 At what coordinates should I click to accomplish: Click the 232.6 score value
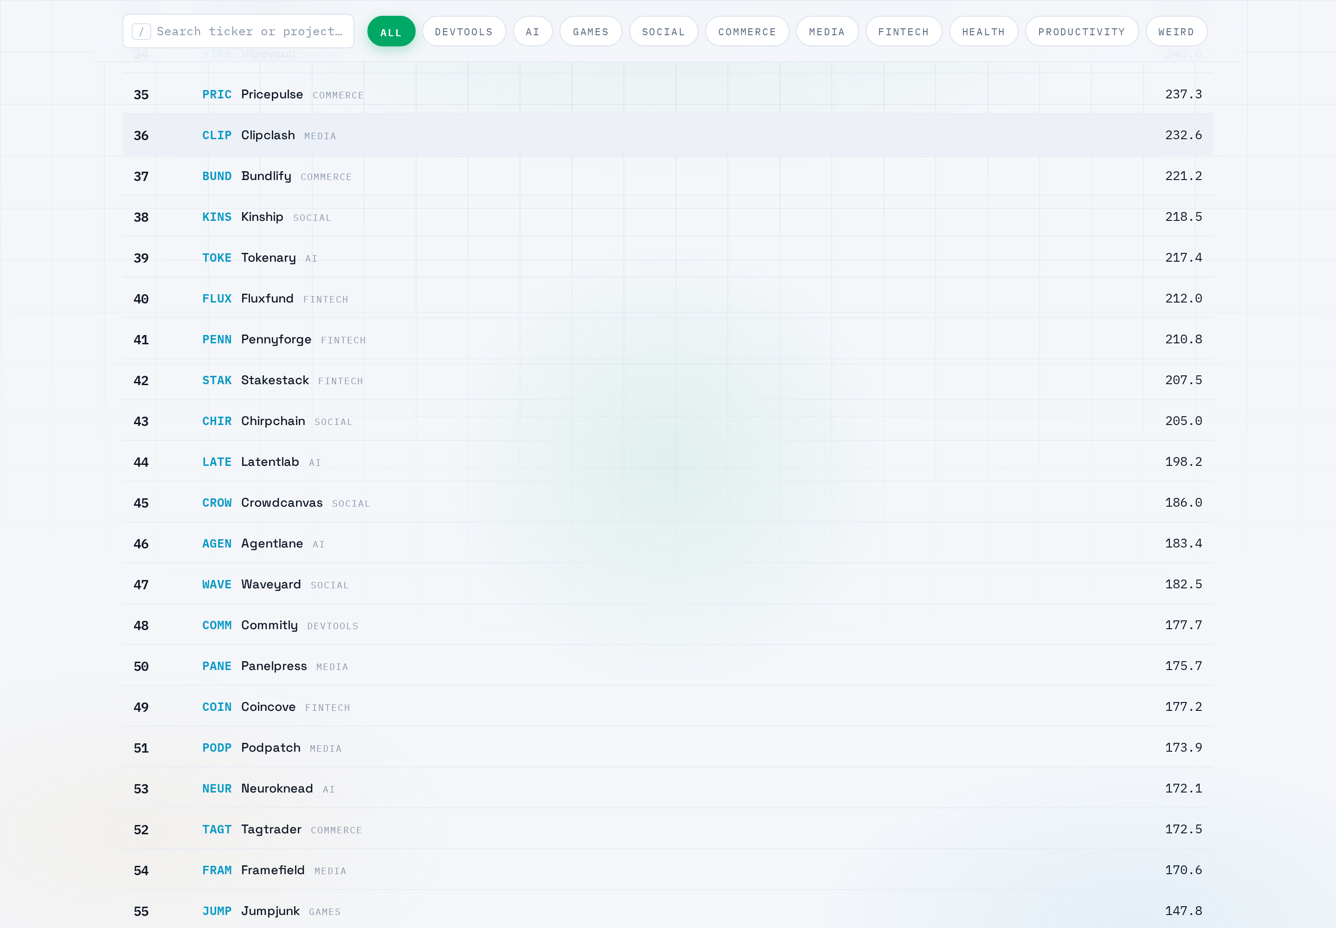(x=1183, y=135)
